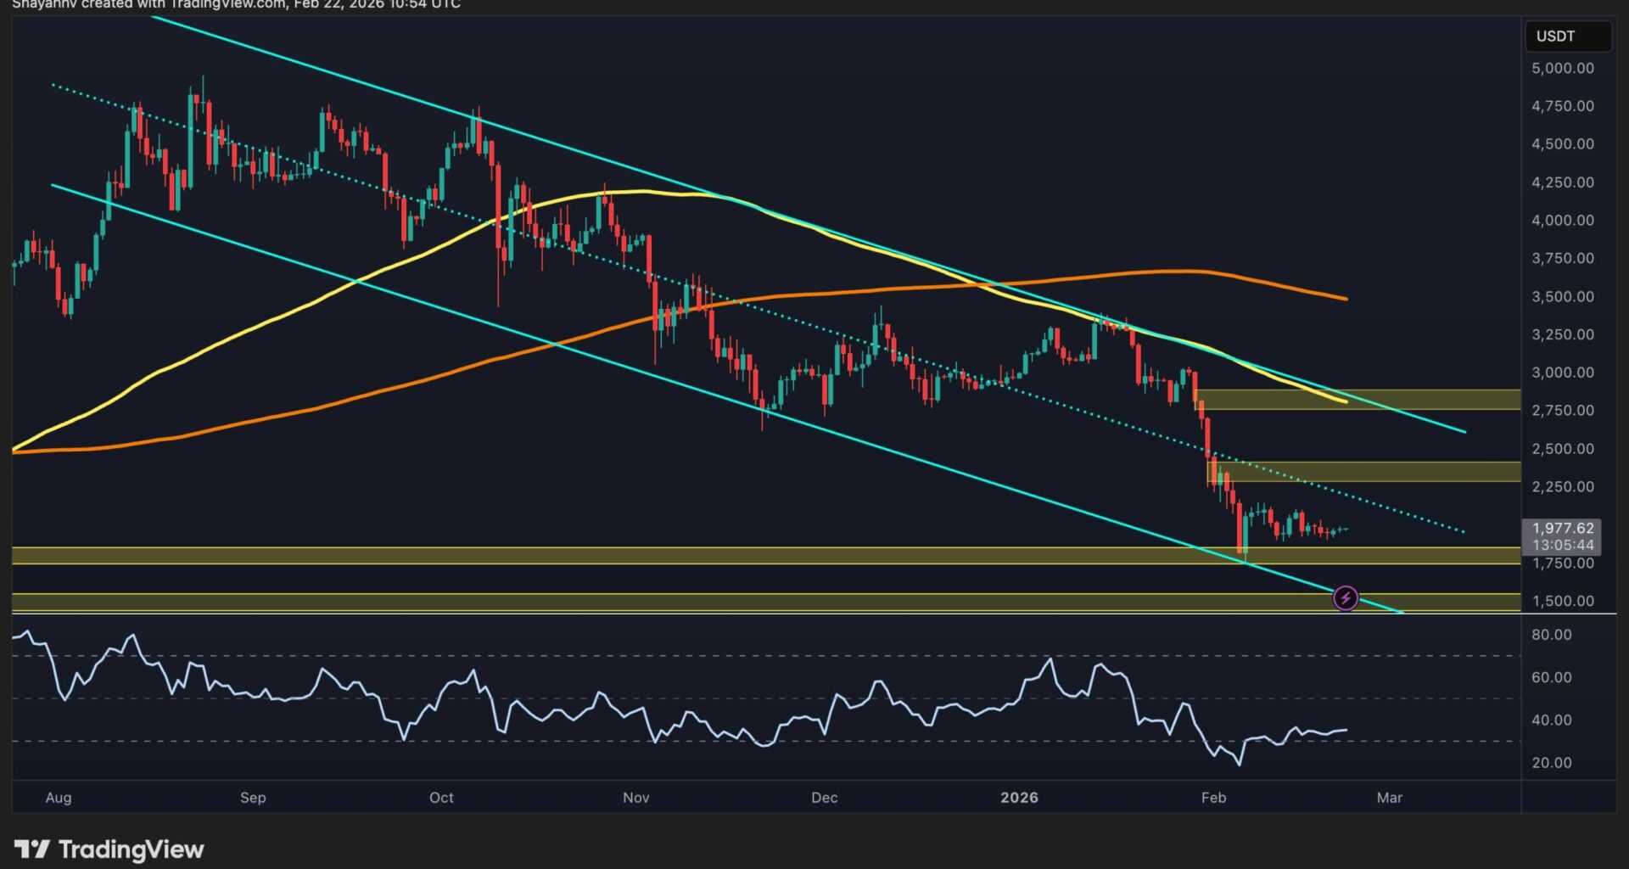
Task: Select the yellow support zone above 1,750
Action: coord(764,556)
